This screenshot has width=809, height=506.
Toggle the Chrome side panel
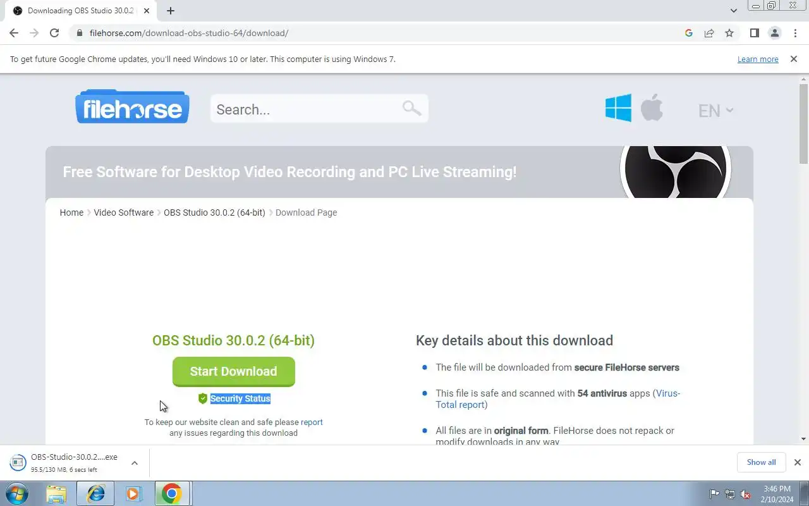click(754, 33)
